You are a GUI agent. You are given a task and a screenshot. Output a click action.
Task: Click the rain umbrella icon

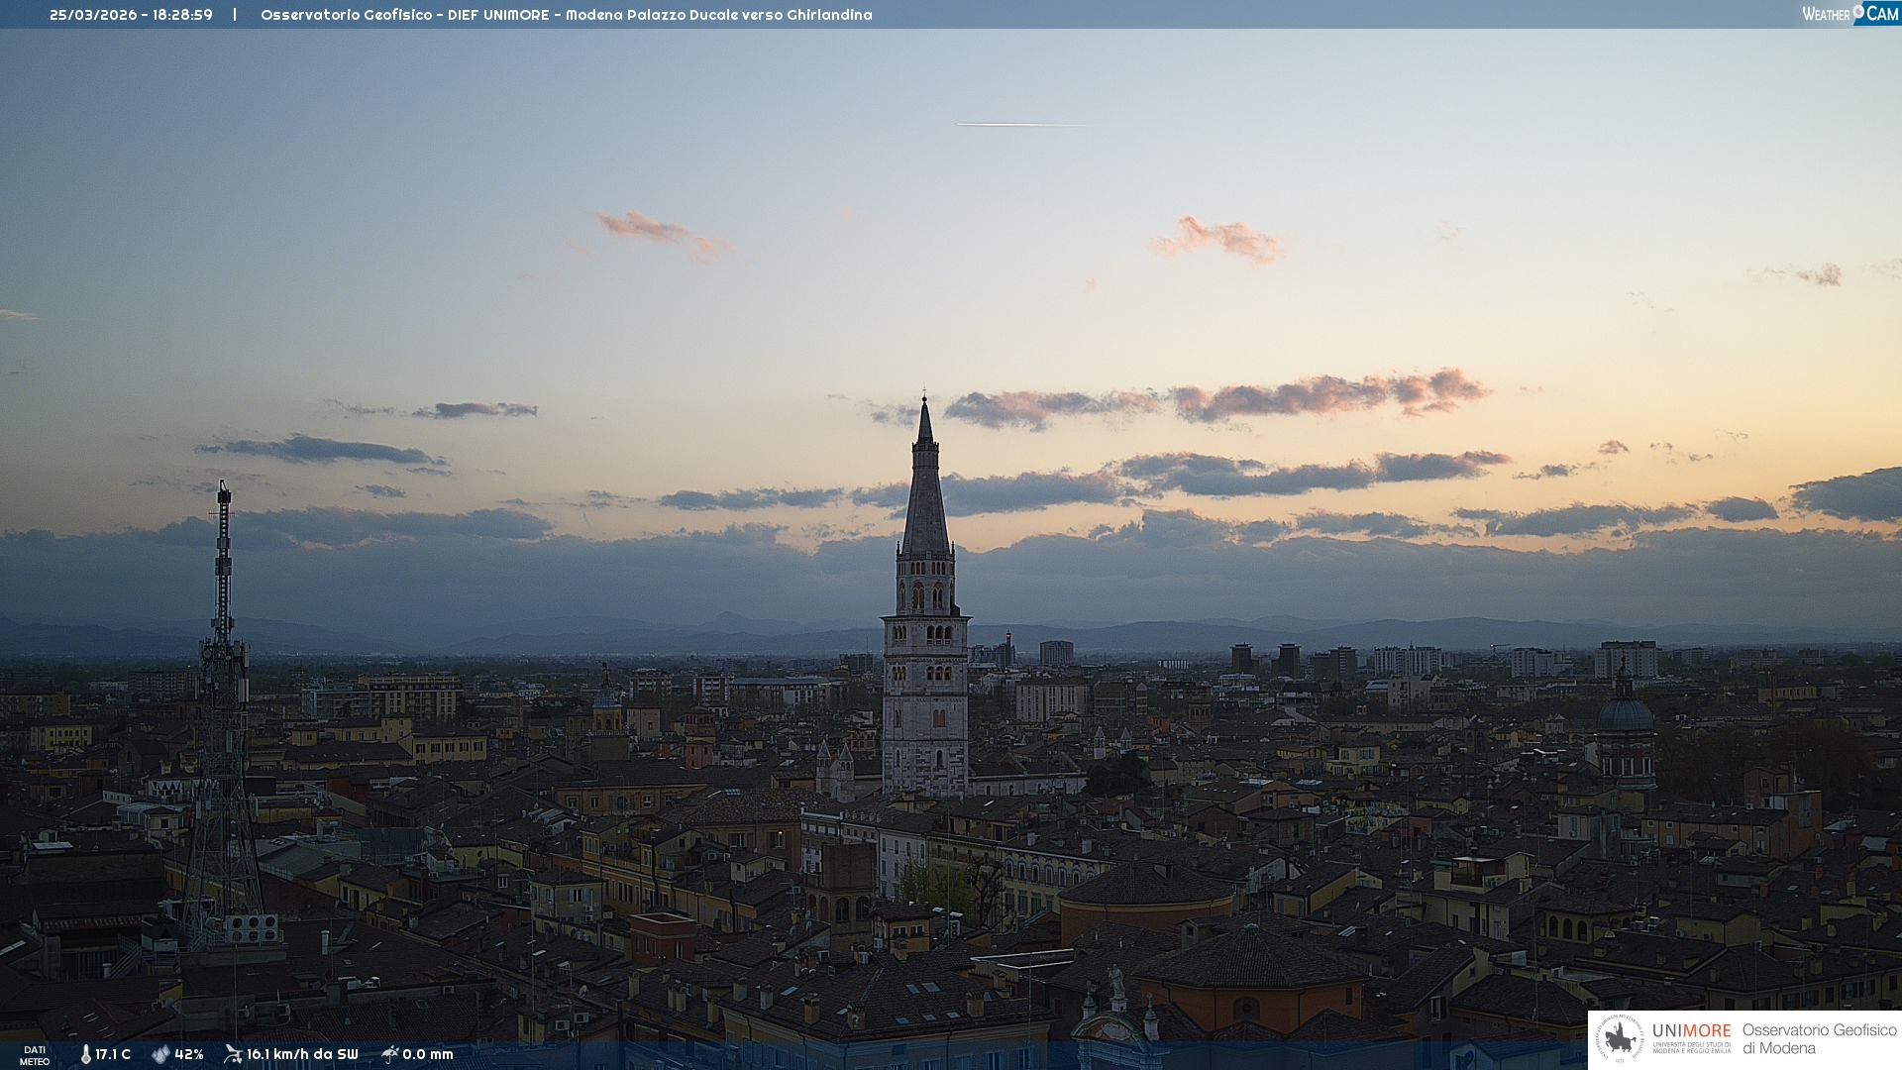coord(389,1054)
